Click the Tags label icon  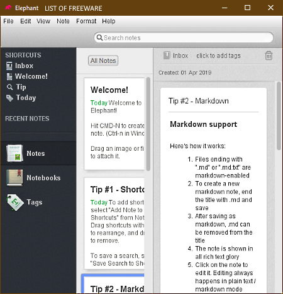click(15, 203)
